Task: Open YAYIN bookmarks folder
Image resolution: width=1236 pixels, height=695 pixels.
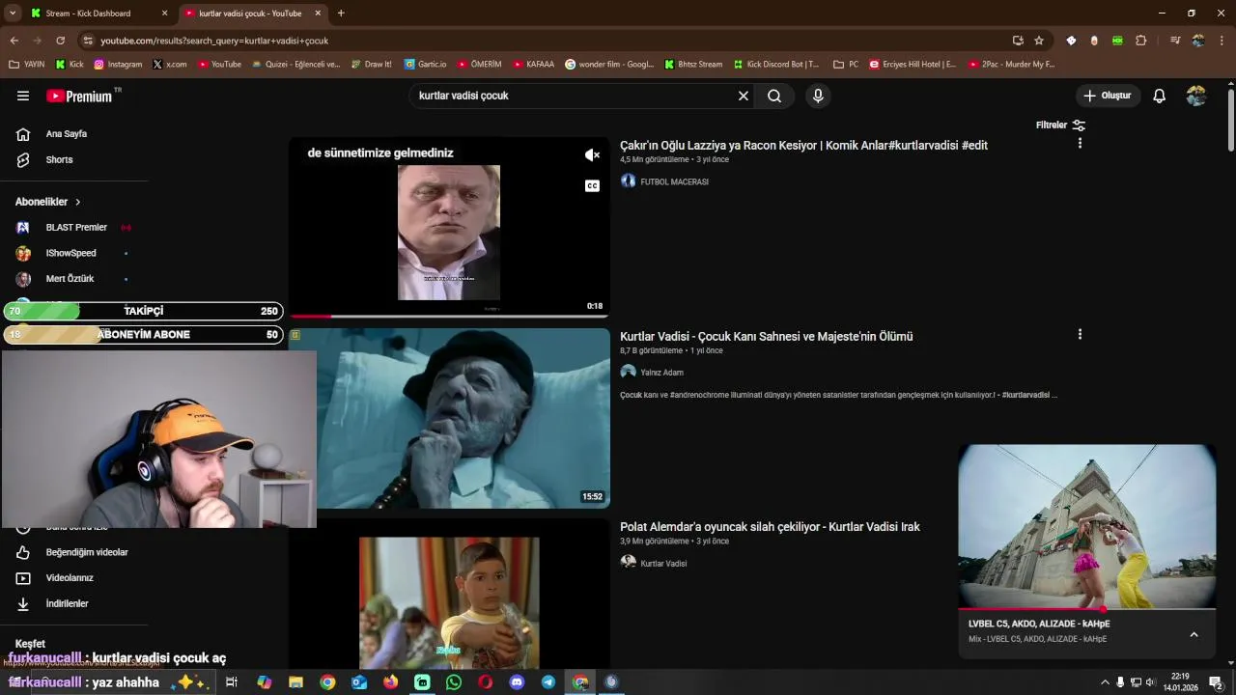Action: pos(27,65)
